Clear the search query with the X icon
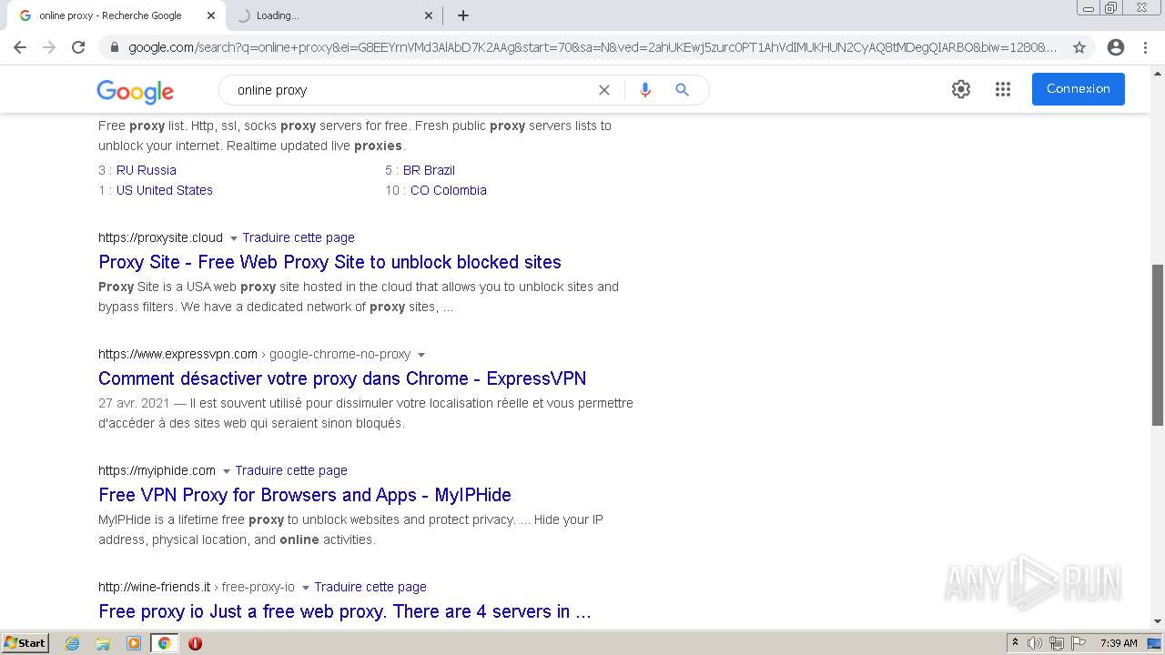This screenshot has height=655, width=1165. tap(603, 90)
